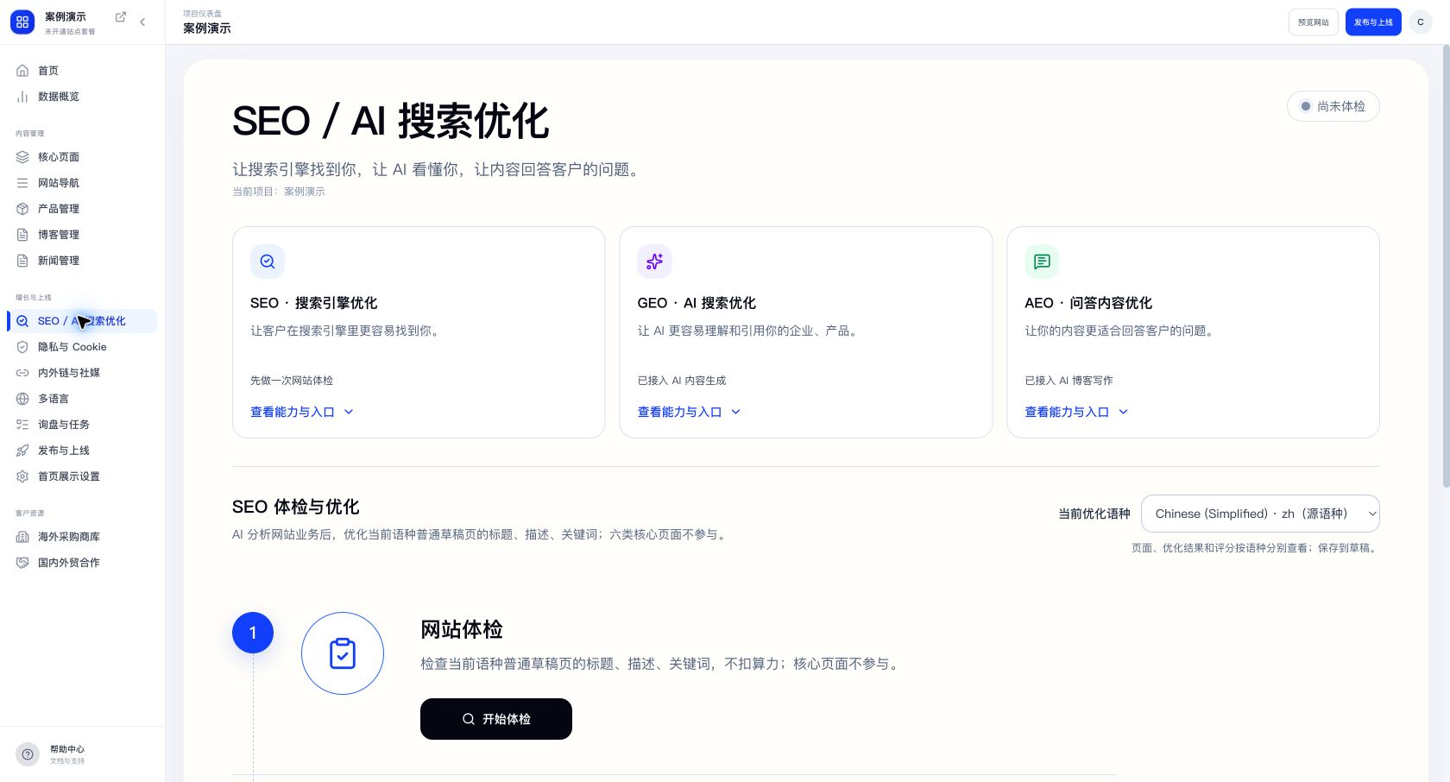Collapse sidebar with the left chevron
The image size is (1450, 782).
pyautogui.click(x=142, y=22)
